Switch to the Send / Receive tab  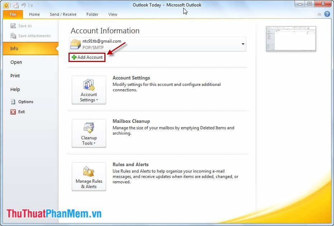63,14
